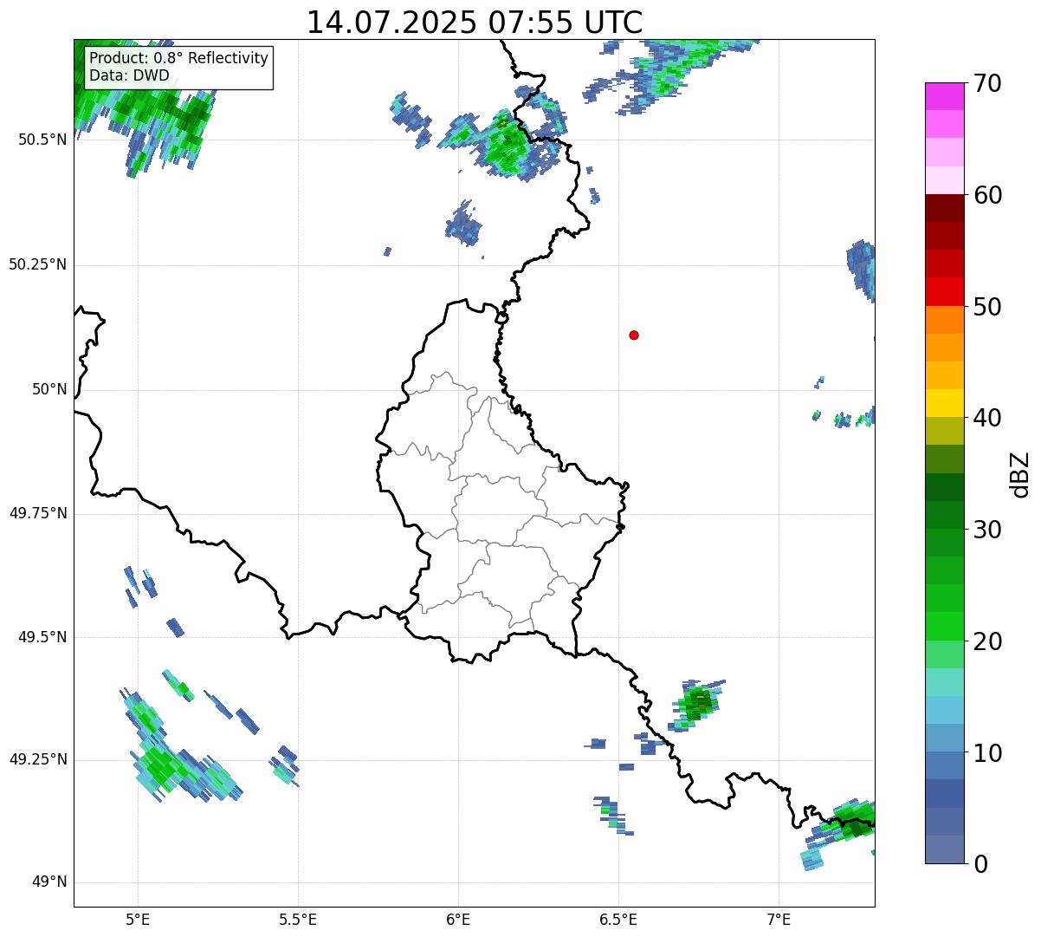Viewport: 1041px width, 937px height.
Task: Click the colorbar tick label 70
Action: pos(987,83)
